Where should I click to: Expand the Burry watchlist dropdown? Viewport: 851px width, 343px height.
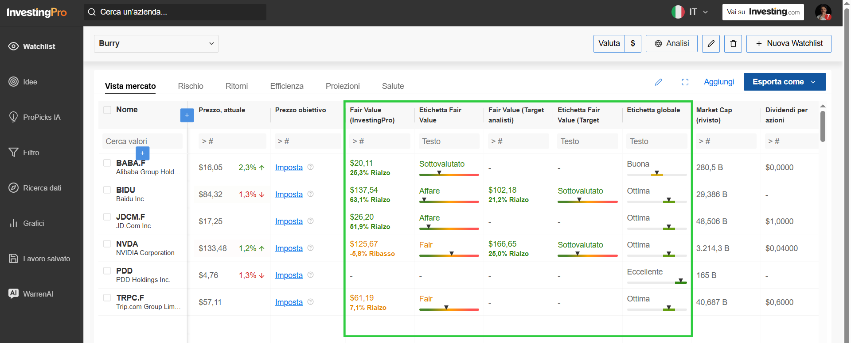[156, 44]
